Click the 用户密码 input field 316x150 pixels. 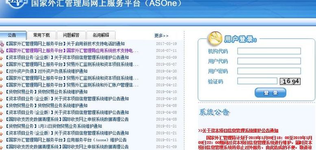tap(269, 71)
